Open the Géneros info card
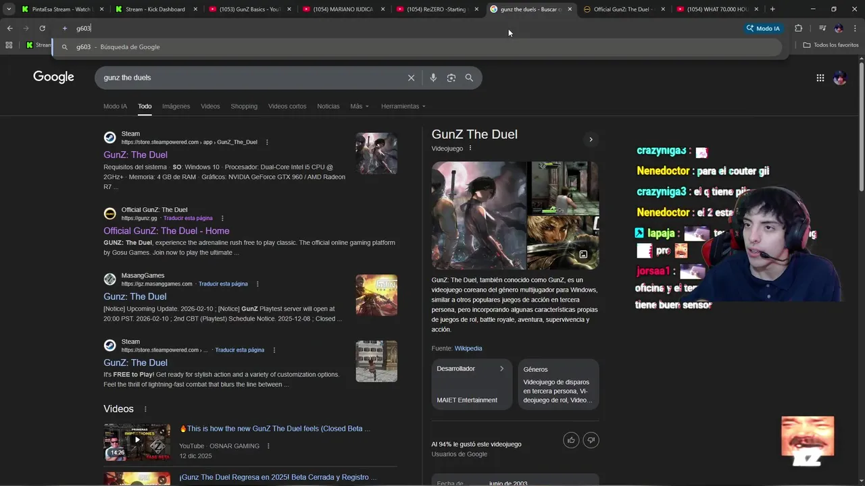 558,384
